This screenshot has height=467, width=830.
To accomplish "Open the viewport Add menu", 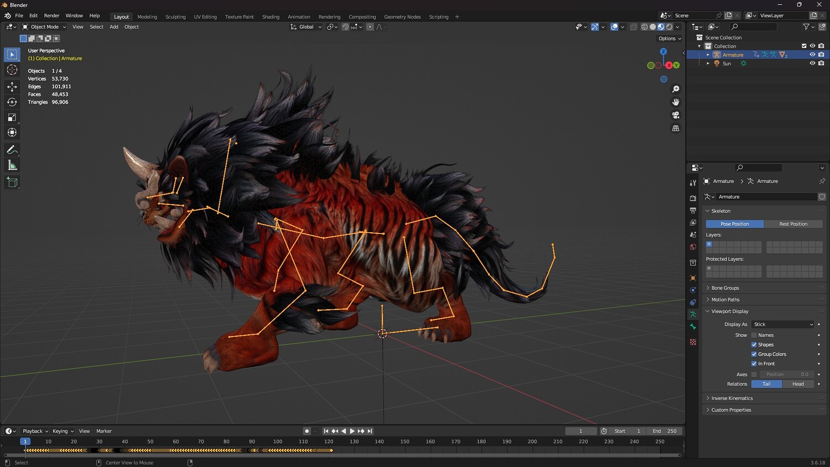I will (x=114, y=27).
